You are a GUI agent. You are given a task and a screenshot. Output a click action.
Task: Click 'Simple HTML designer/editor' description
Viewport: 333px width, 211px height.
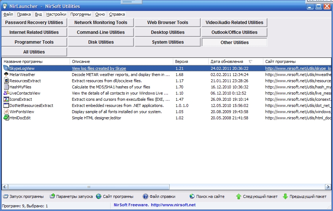click(96, 118)
